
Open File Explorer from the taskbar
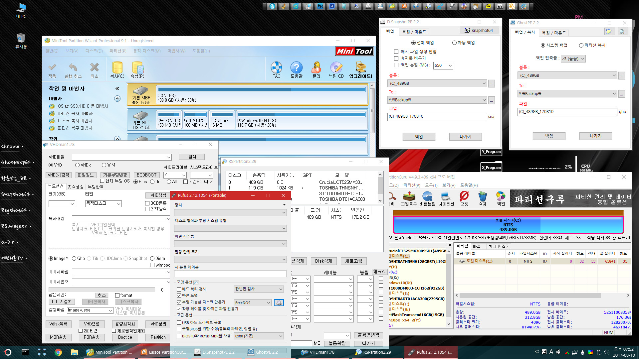[x=74, y=352]
